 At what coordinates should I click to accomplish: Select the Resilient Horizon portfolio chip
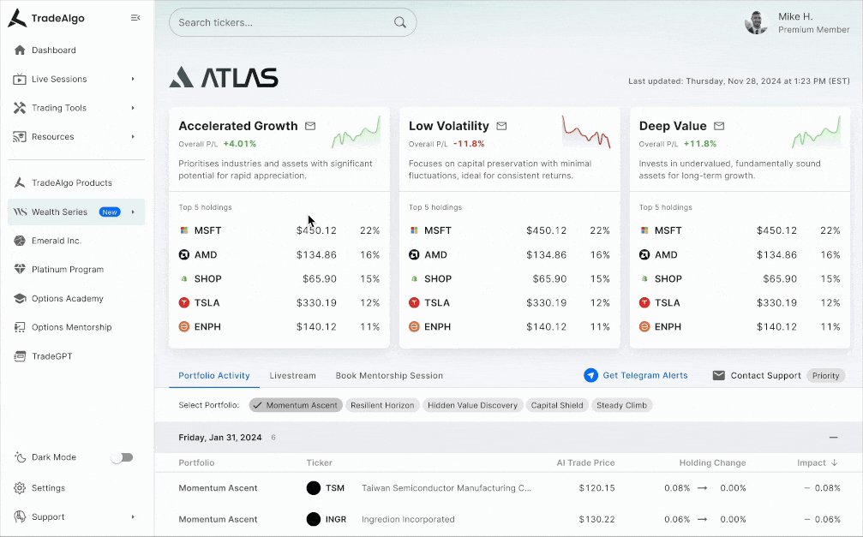[382, 405]
